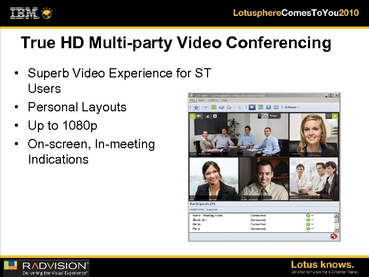The height and width of the screenshot is (277, 369).
Task: Click the green grid layout toolbar icon
Action: click(214, 107)
